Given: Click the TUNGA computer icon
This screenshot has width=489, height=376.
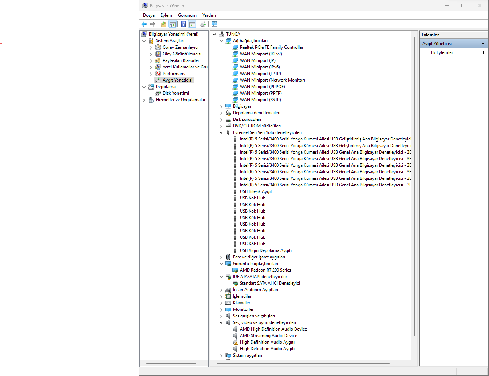Looking at the screenshot, I should pyautogui.click(x=221, y=34).
